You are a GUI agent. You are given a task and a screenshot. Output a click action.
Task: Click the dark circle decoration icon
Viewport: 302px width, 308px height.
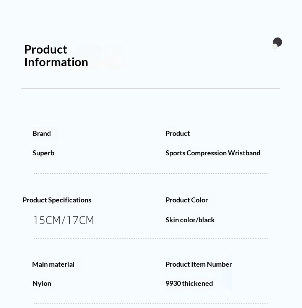(278, 42)
